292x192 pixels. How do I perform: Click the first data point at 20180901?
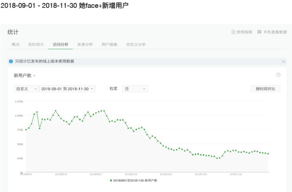26,130
